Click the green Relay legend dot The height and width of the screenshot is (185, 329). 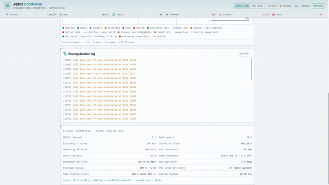[x=78, y=28]
